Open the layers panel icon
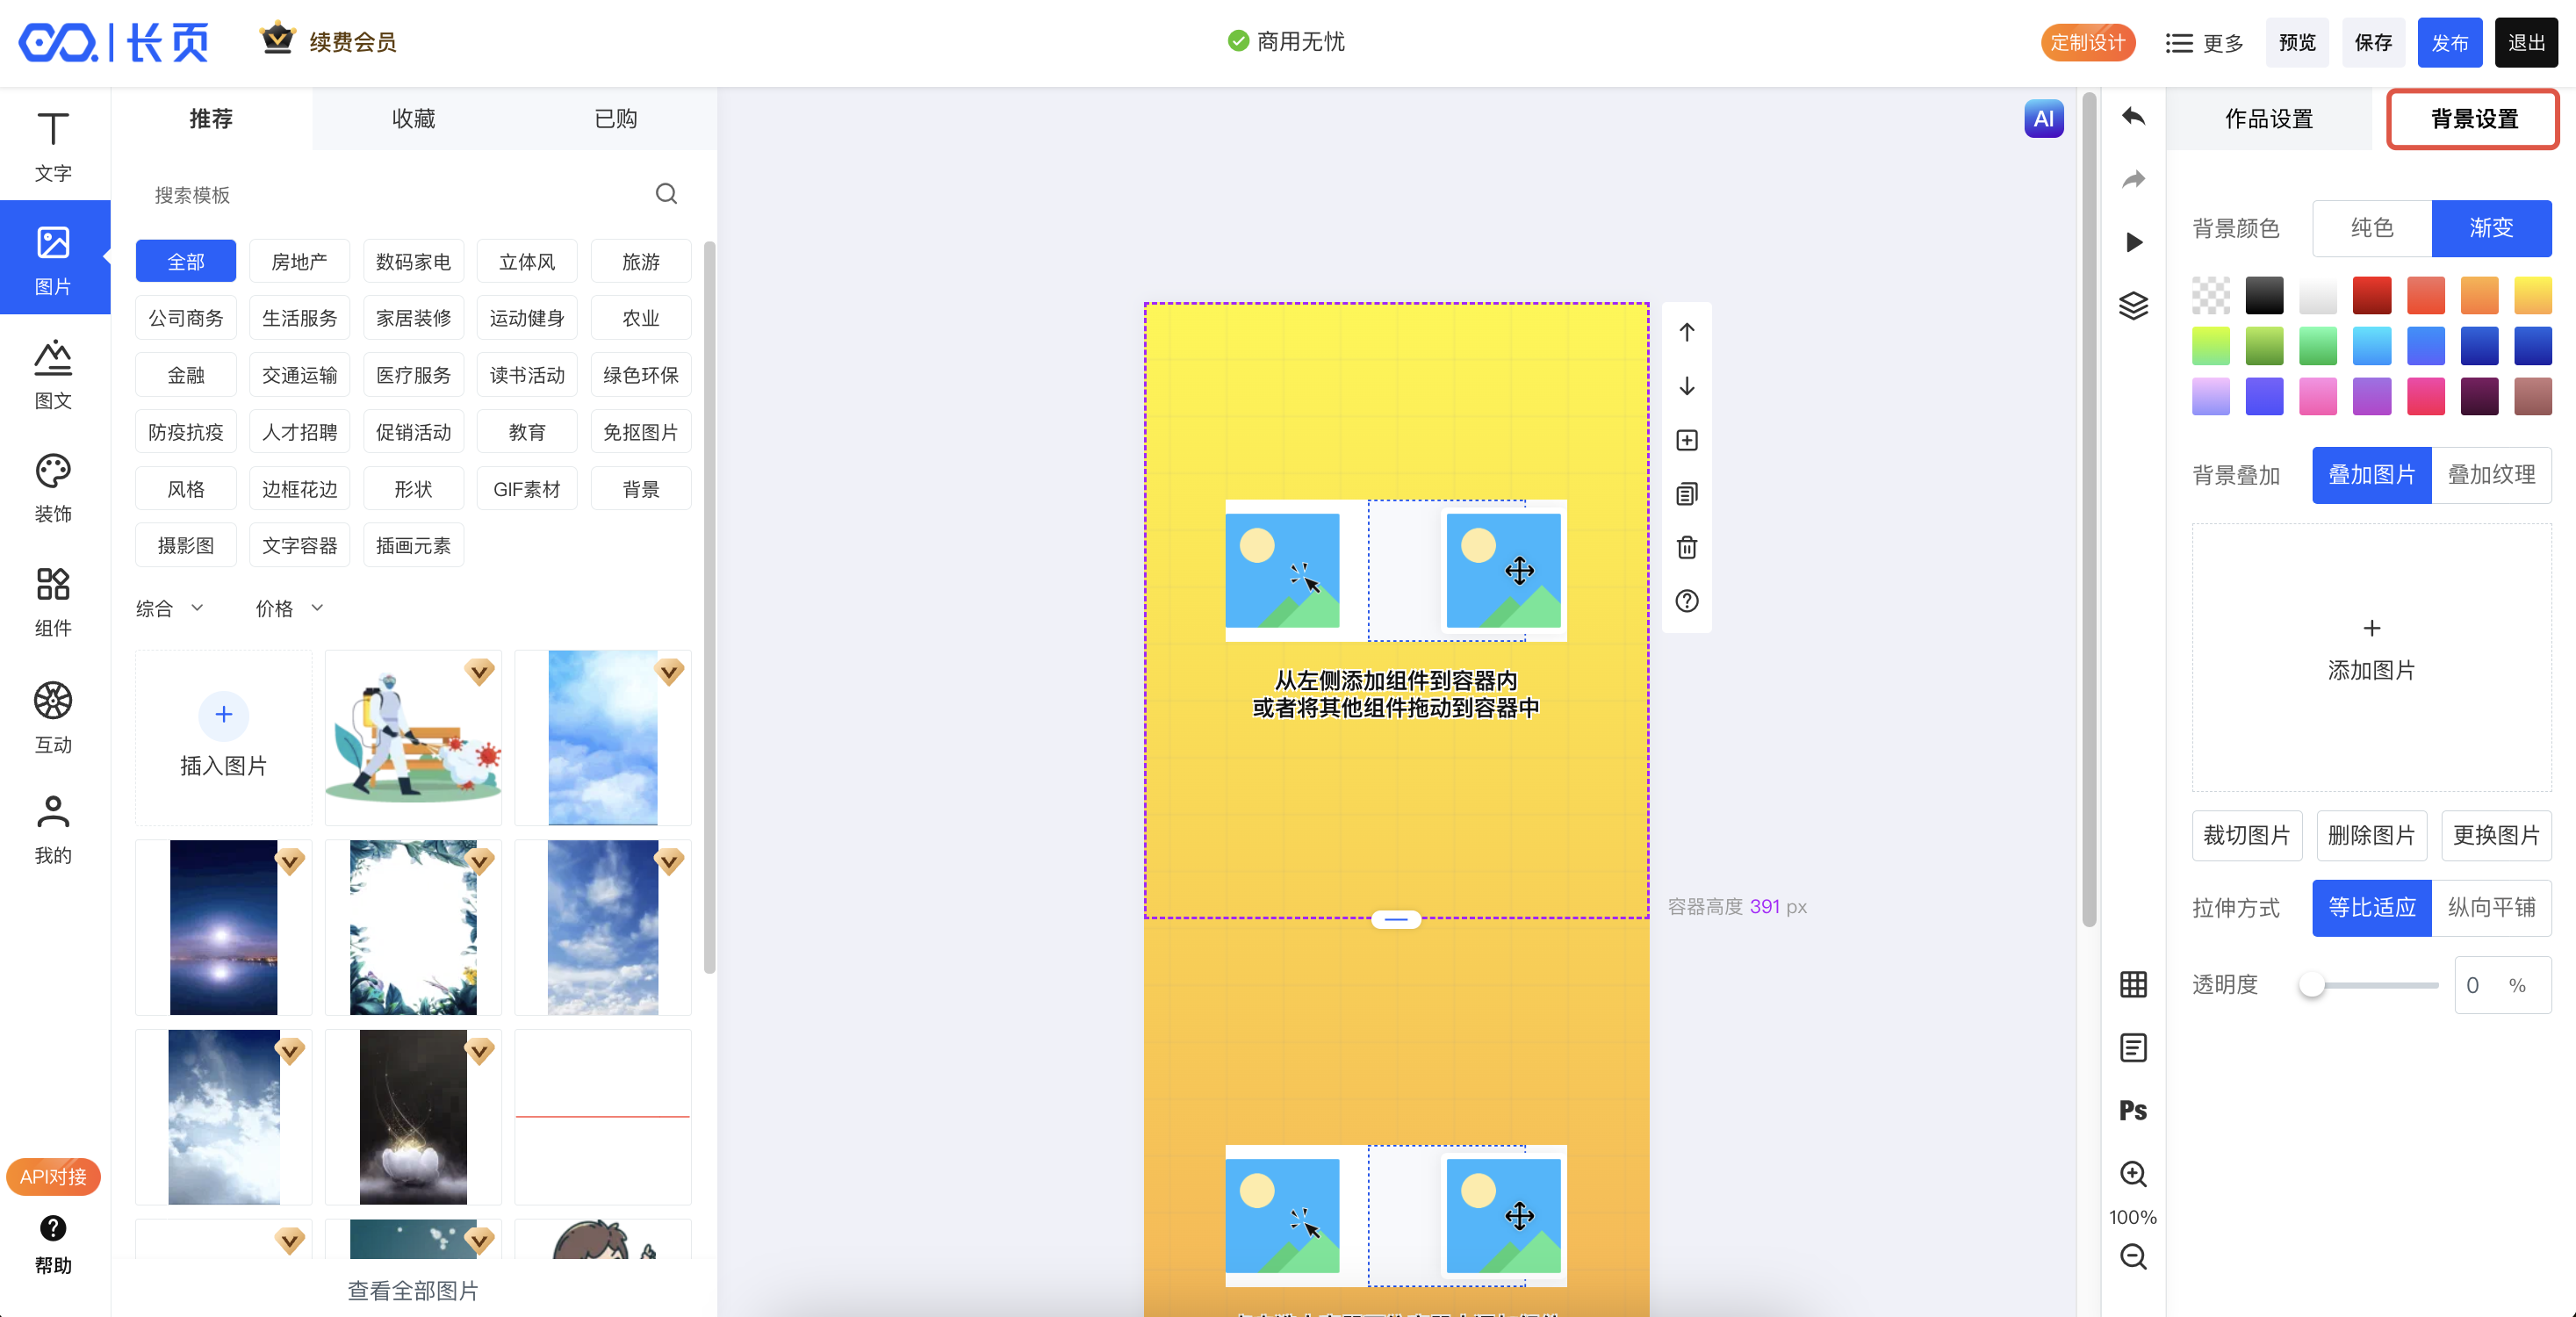The width and height of the screenshot is (2576, 1317). [2133, 305]
